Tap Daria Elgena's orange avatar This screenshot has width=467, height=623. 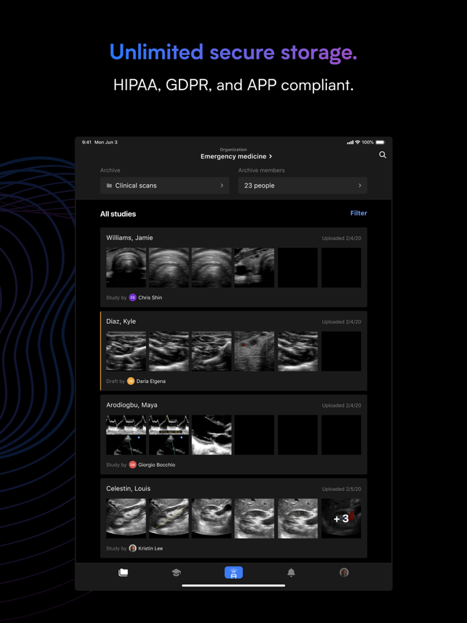click(131, 381)
